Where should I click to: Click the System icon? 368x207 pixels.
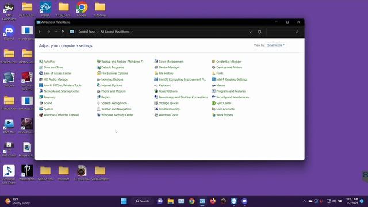(41, 109)
